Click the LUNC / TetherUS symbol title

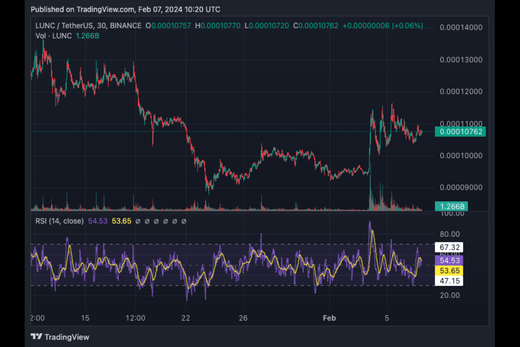pos(67,26)
